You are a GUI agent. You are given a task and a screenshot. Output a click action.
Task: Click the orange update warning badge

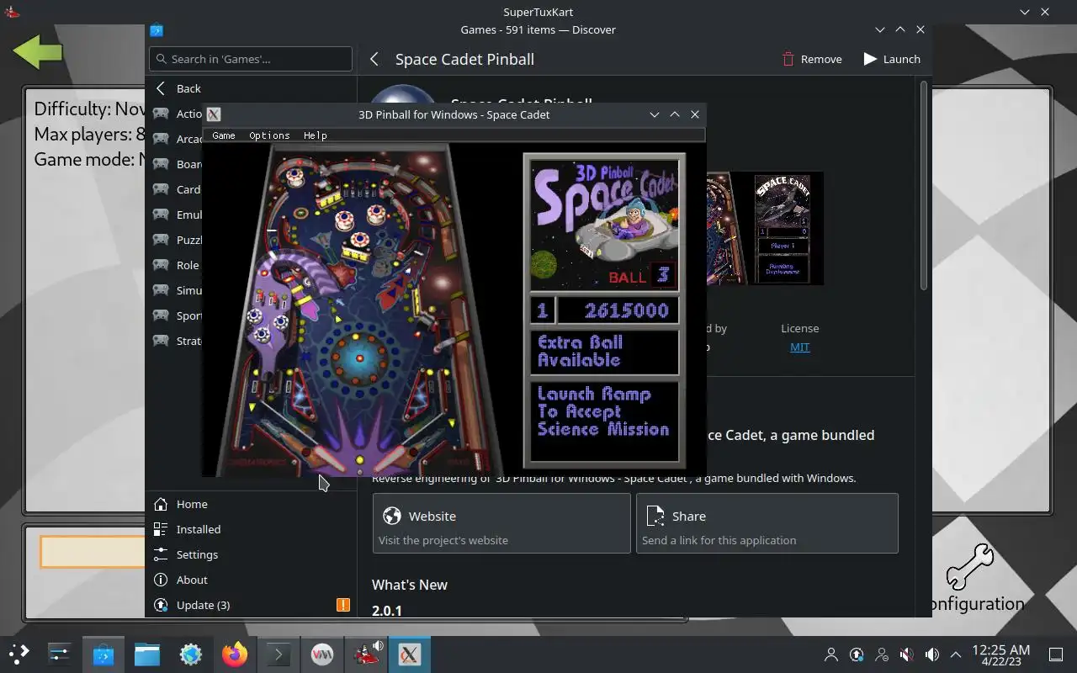343,605
